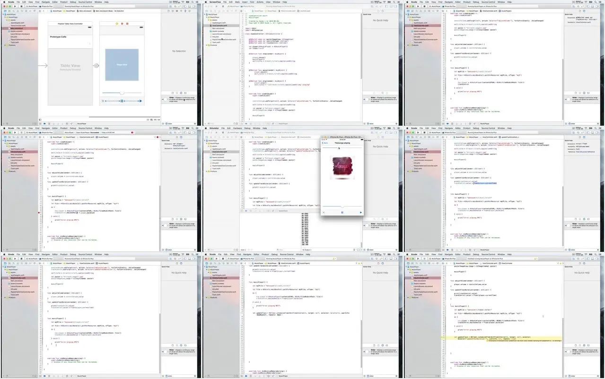The height and width of the screenshot is (379, 605).
Task: Collapse MusicPlayer group in storyboard window navigator
Action: point(5,17)
